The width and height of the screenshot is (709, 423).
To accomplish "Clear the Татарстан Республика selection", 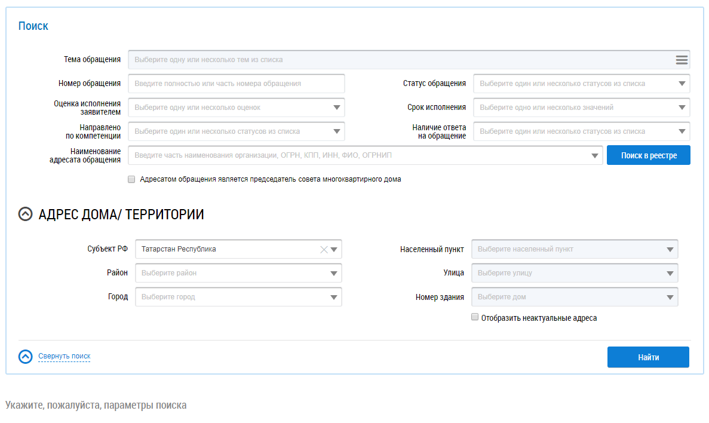I will 324,250.
